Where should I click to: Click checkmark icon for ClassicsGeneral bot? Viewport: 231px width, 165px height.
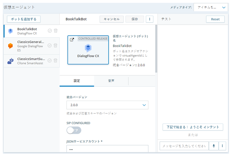(x=49, y=45)
